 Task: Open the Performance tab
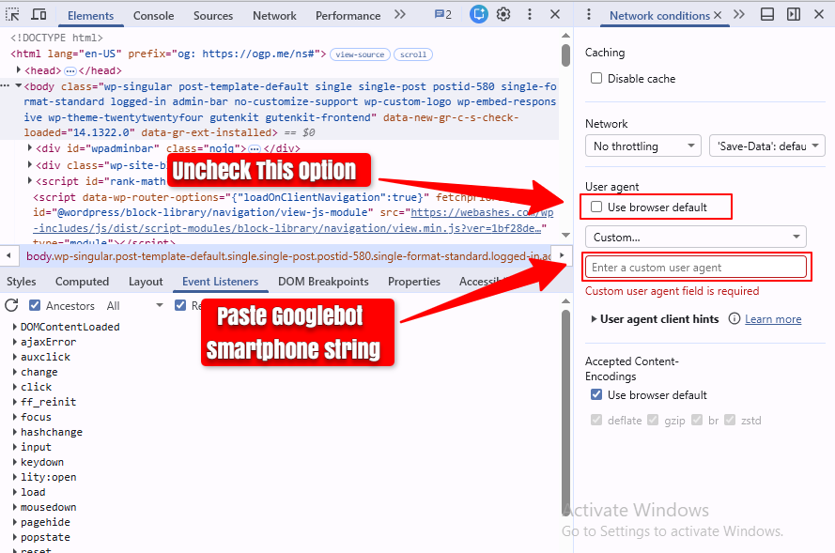pos(348,15)
